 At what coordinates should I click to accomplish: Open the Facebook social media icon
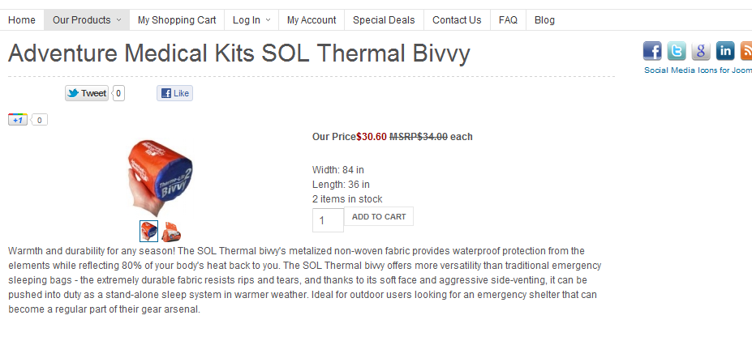pos(652,51)
